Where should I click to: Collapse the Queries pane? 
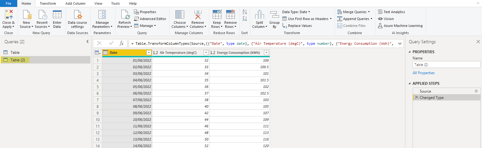pyautogui.click(x=87, y=42)
